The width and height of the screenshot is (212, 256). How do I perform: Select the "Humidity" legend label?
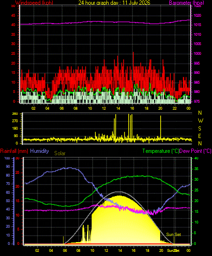coord(39,151)
